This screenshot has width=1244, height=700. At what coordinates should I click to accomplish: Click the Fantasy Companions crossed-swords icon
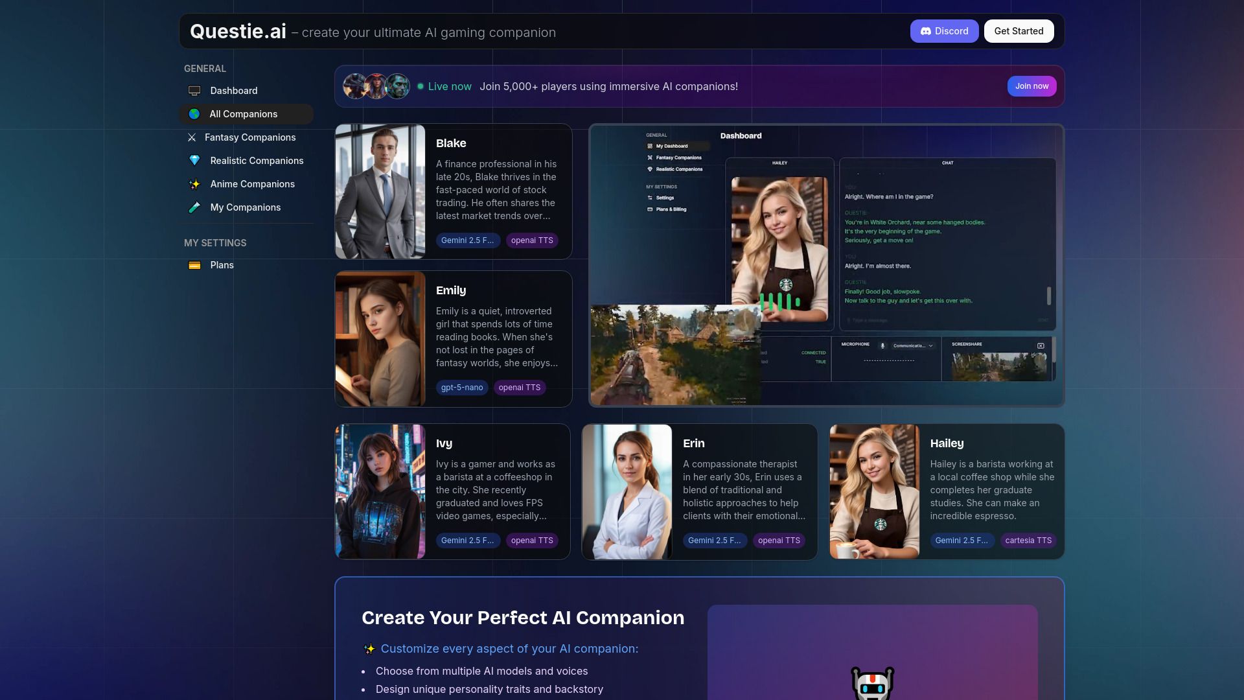(x=192, y=137)
